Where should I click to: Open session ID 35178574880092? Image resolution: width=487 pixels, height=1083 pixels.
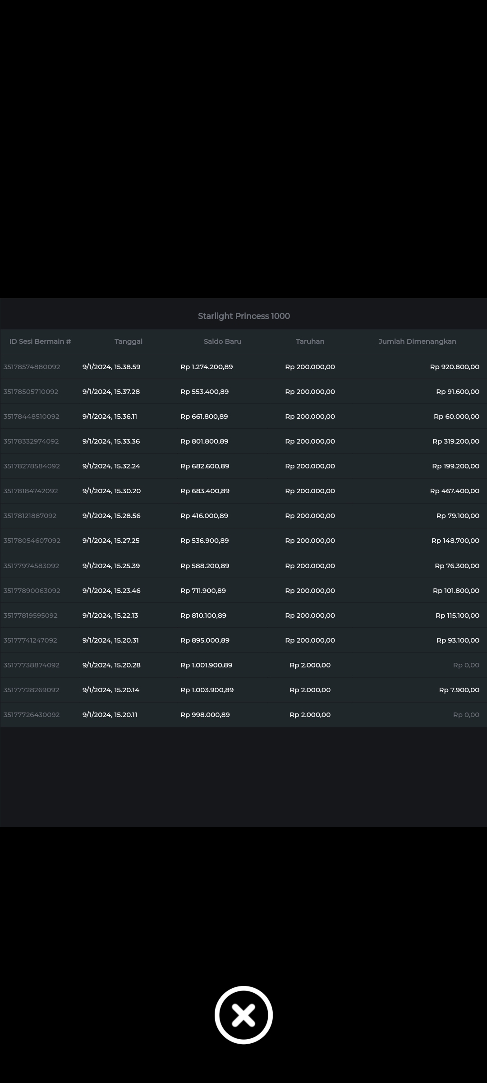click(x=32, y=367)
